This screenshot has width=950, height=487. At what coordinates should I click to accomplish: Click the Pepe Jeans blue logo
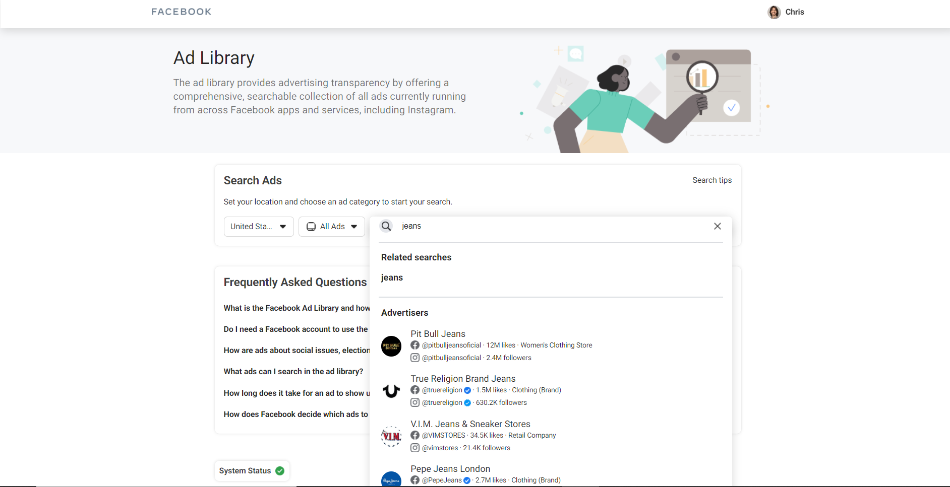click(x=391, y=479)
